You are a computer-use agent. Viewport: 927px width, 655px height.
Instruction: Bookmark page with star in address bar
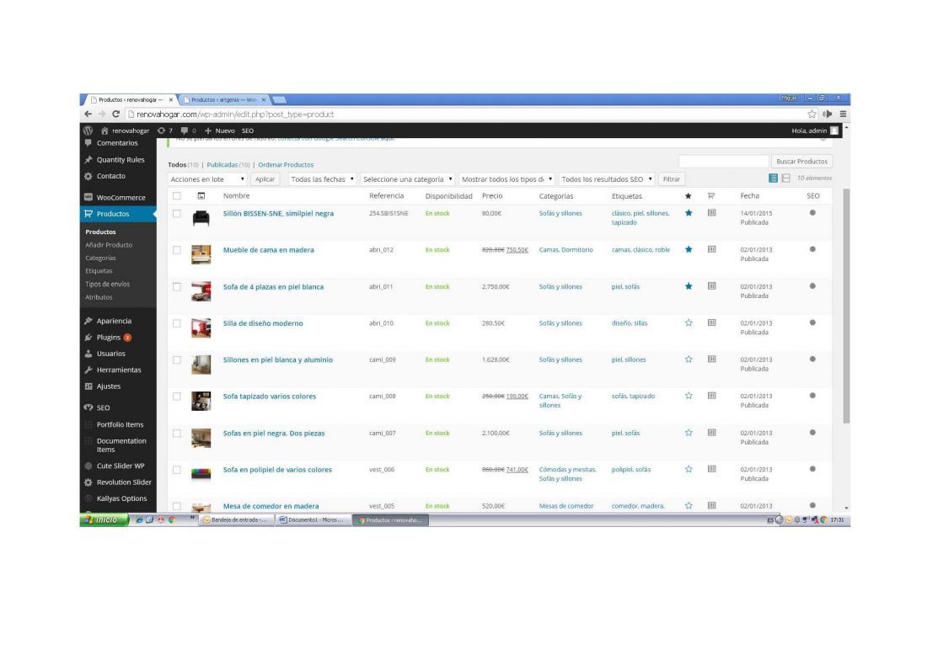tap(812, 114)
